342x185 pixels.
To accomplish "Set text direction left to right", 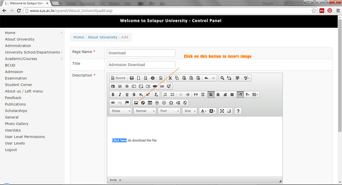I will point(240,95).
